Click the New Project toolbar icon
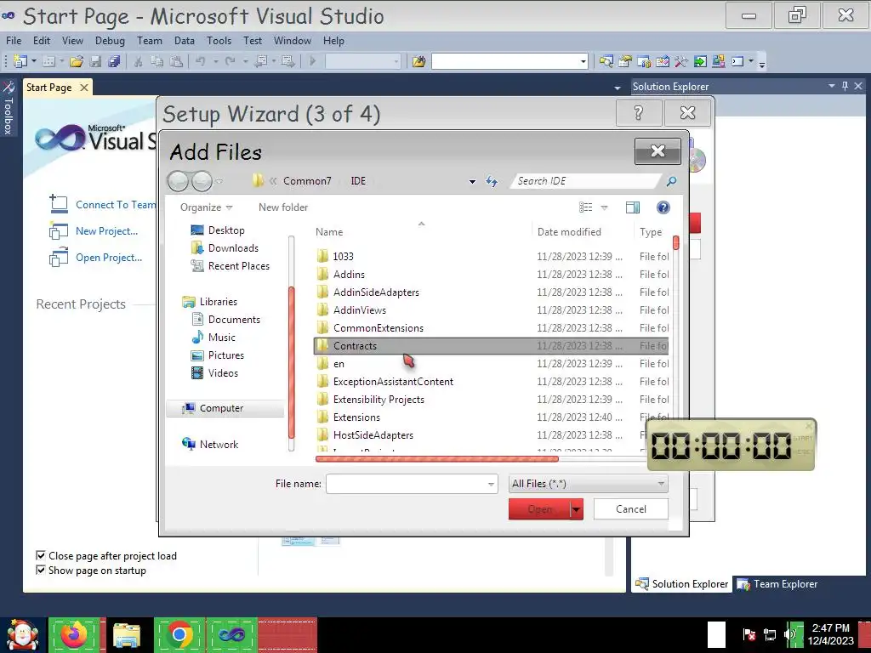This screenshot has height=653, width=871. [x=20, y=61]
